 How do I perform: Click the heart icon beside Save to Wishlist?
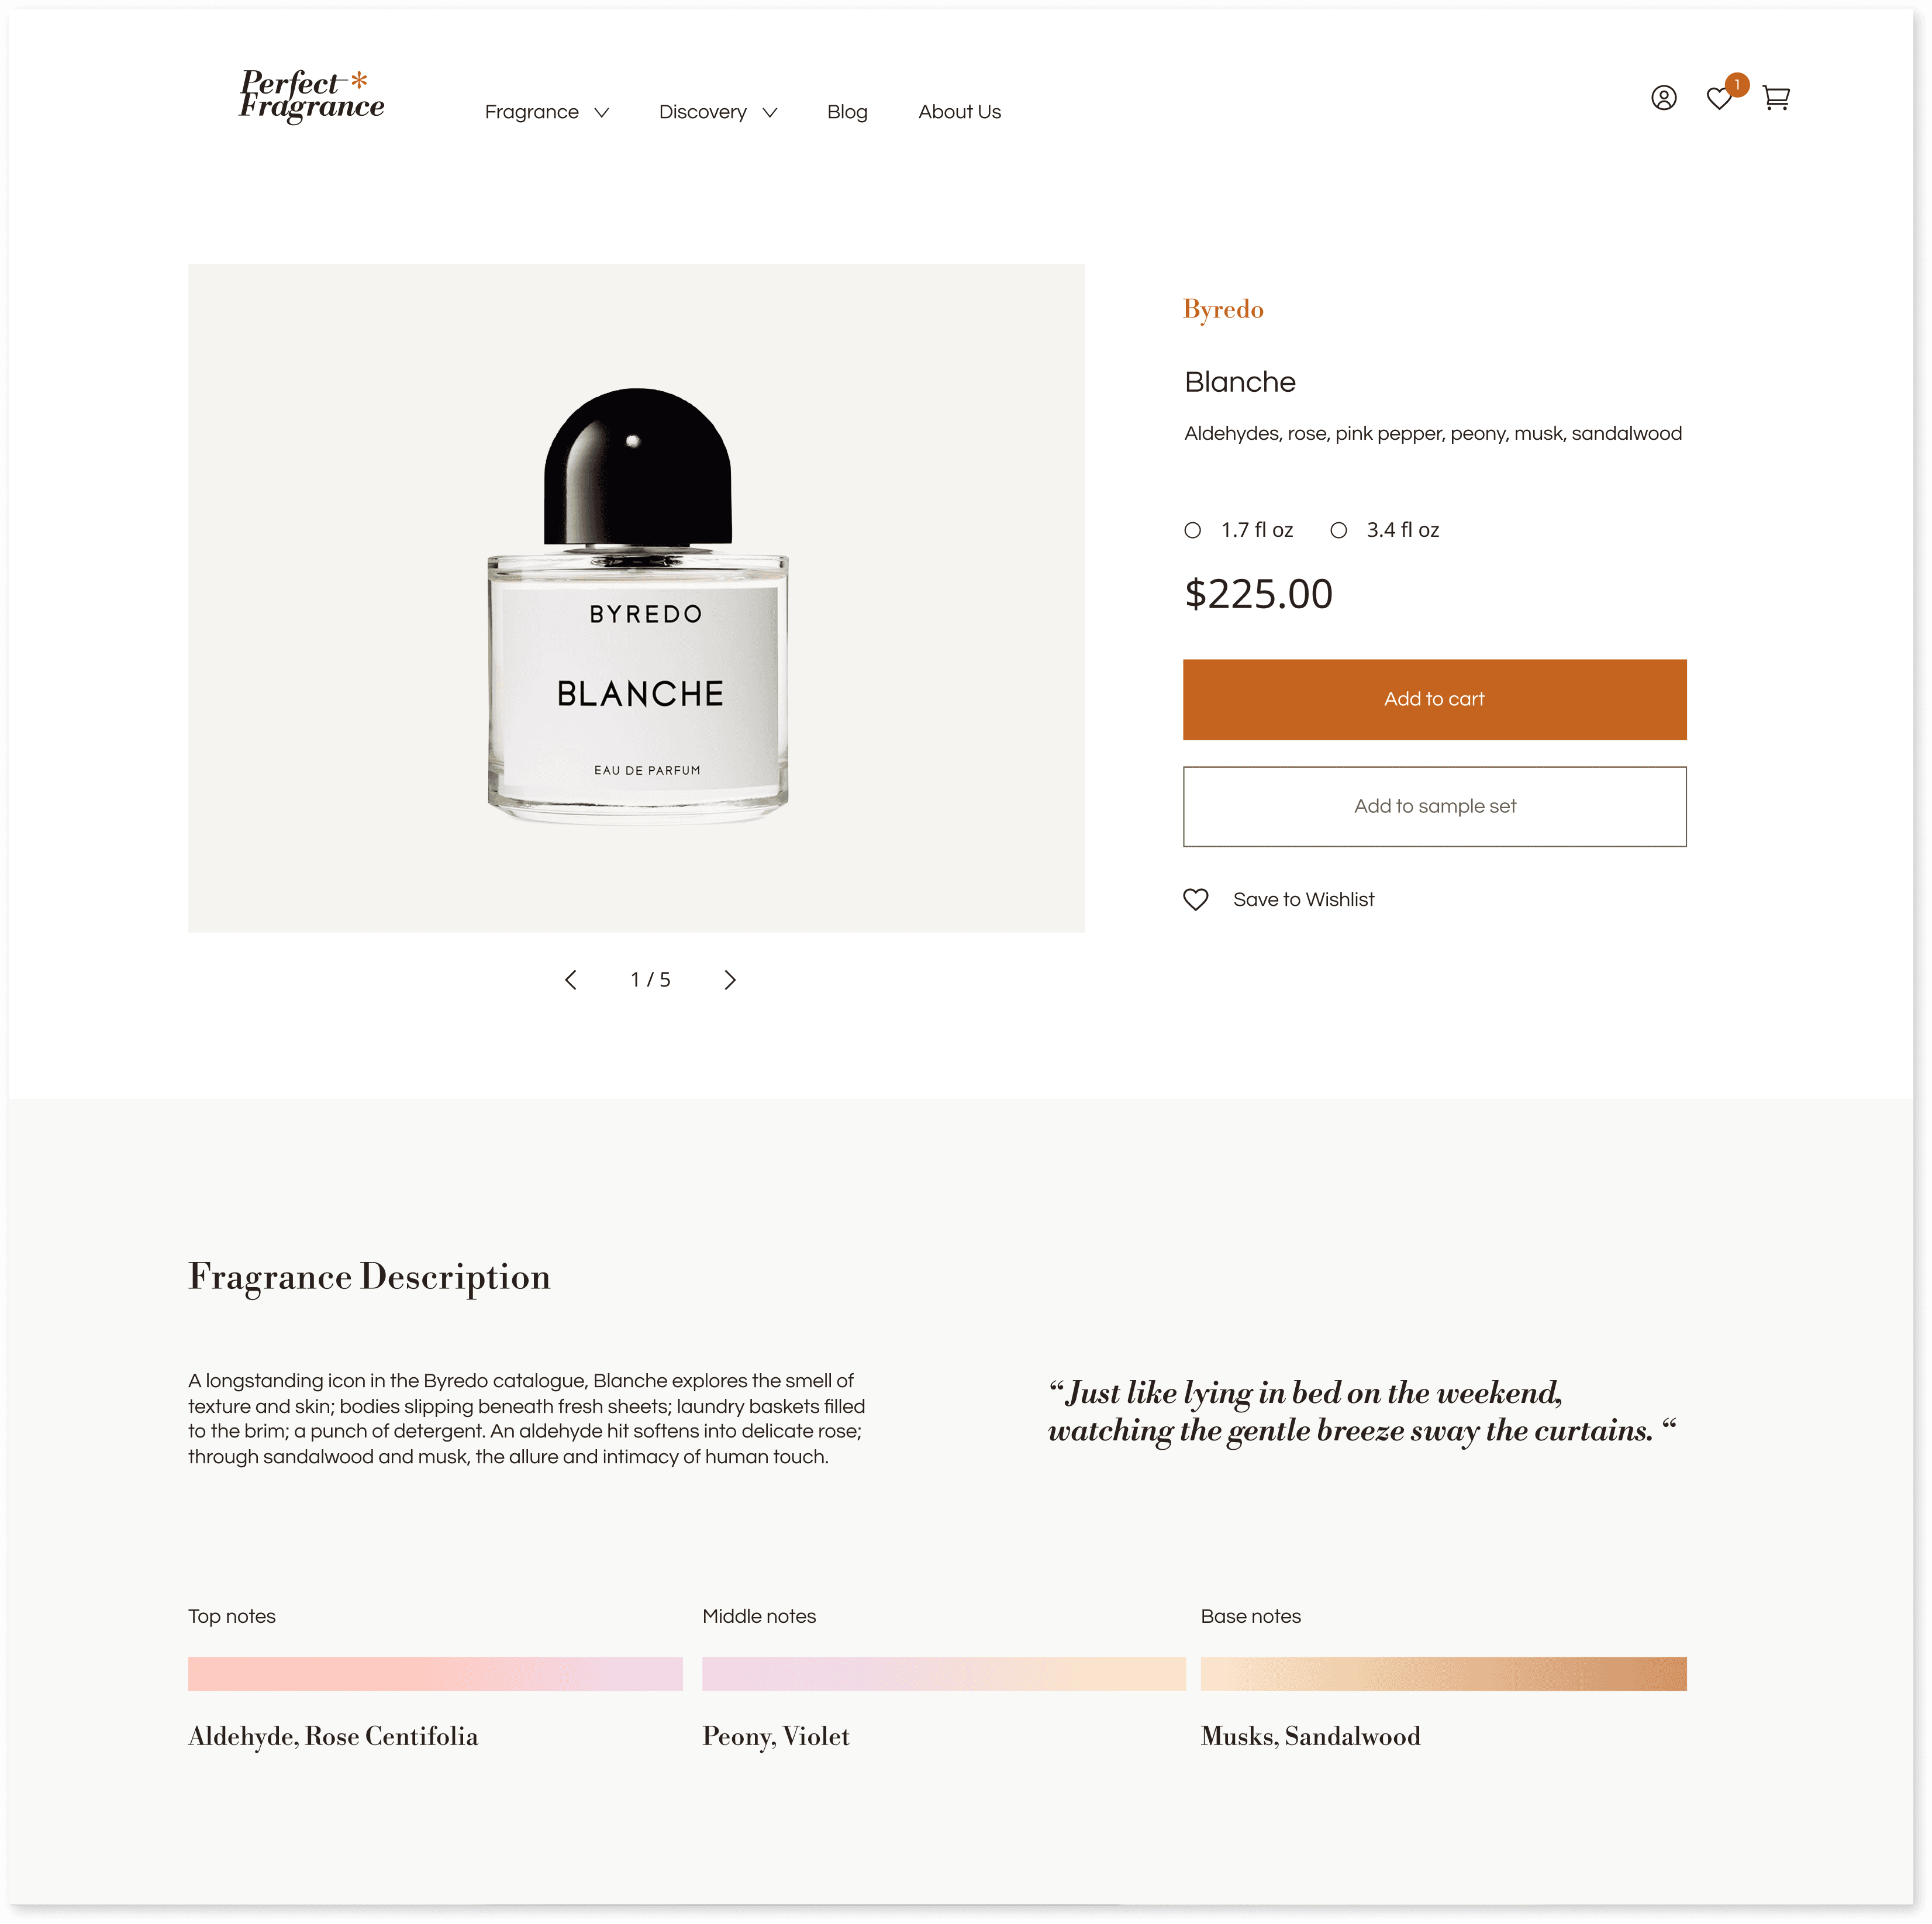coord(1196,899)
